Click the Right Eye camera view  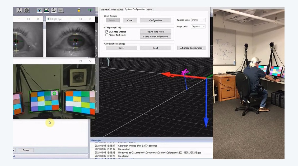71,40
